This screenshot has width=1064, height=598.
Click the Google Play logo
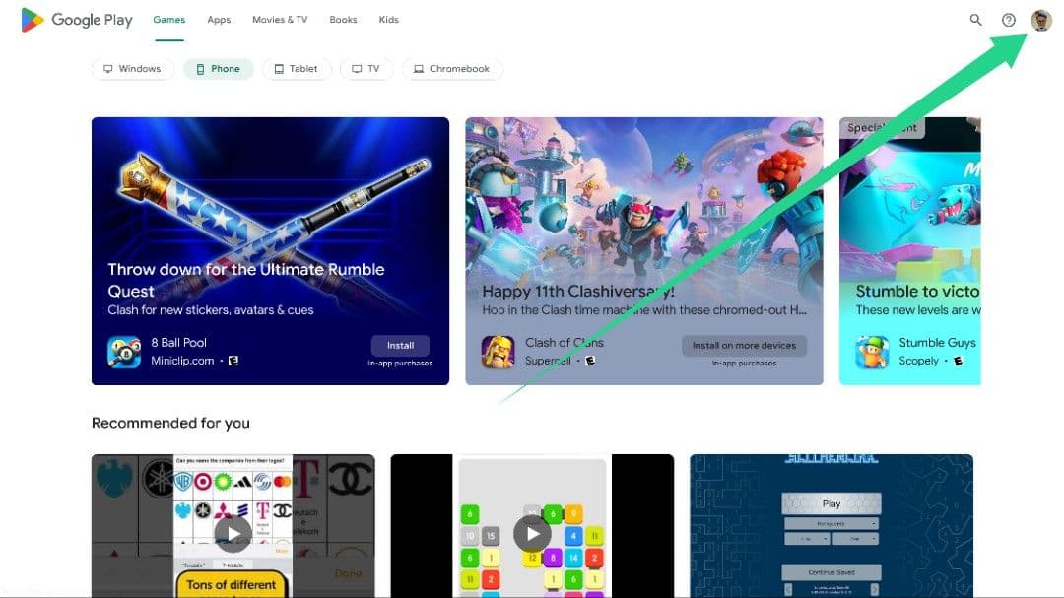(77, 20)
